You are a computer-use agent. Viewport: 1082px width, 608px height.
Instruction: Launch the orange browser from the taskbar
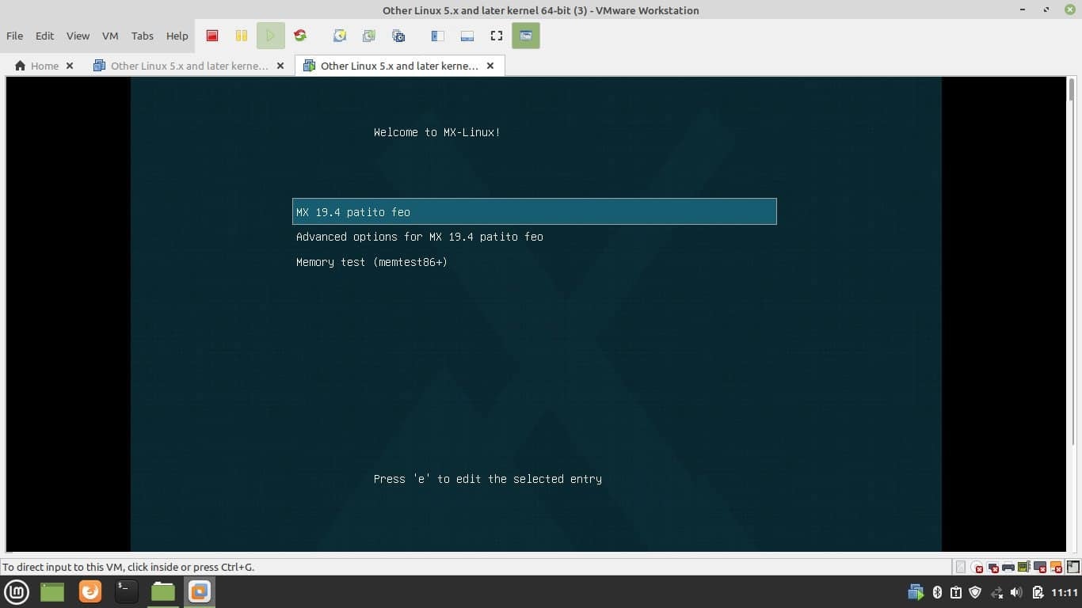[90, 591]
